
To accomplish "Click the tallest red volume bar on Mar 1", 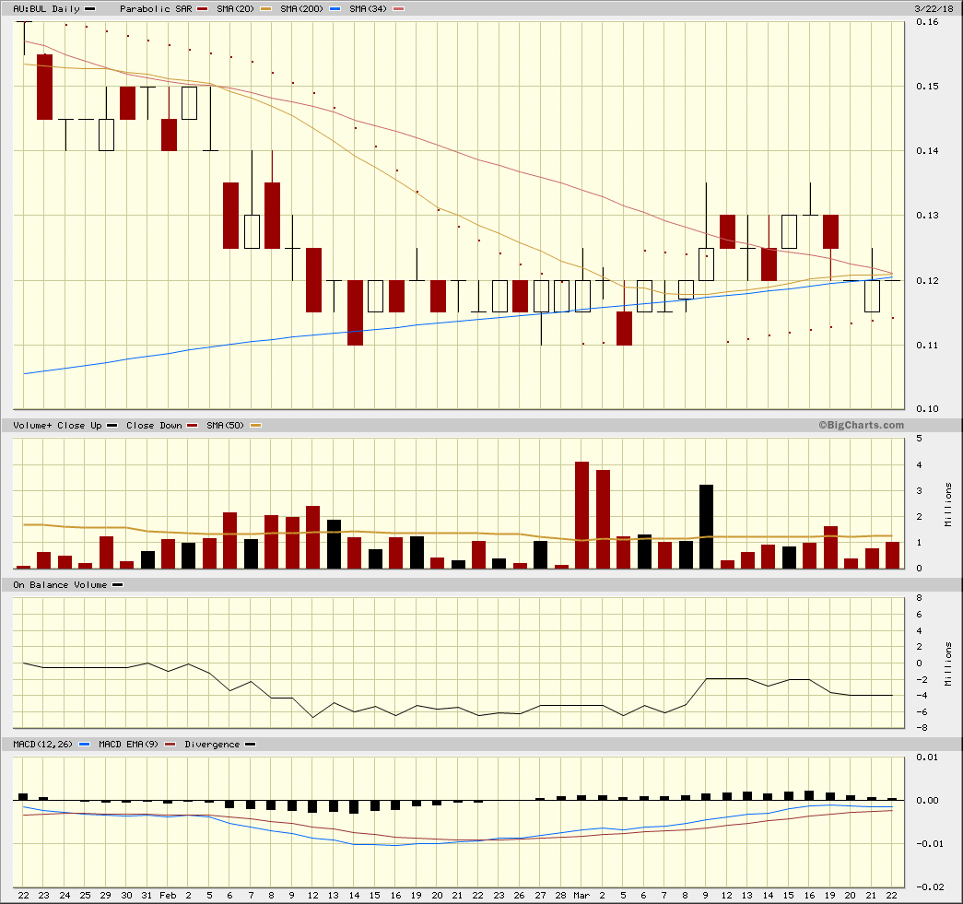I will tap(581, 515).
